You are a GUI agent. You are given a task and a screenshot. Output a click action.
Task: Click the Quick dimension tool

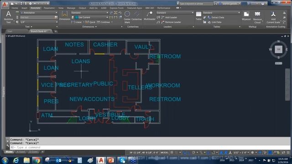pos(90,22)
